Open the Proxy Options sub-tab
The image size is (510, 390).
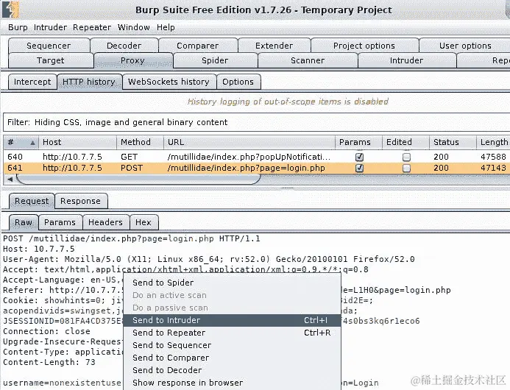coord(238,82)
